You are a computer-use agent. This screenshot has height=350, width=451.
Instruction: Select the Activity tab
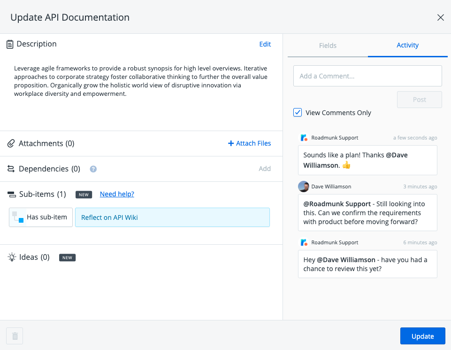point(407,46)
